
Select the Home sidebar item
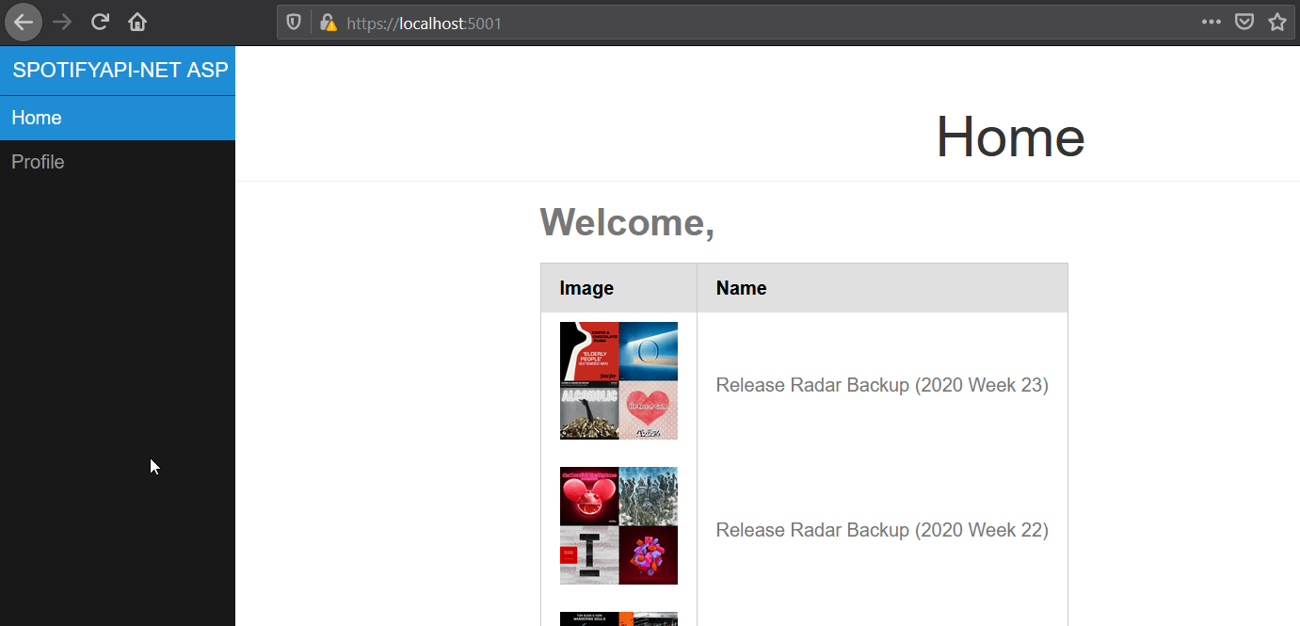(118, 118)
